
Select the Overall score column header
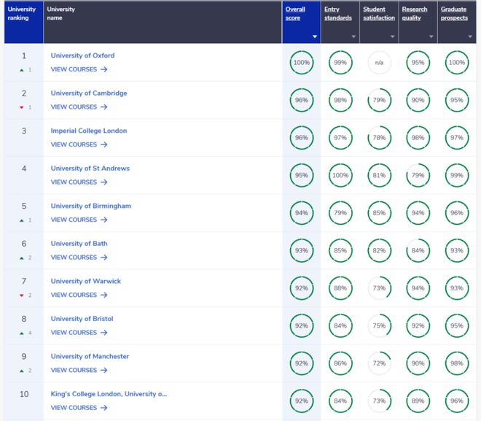pos(295,14)
